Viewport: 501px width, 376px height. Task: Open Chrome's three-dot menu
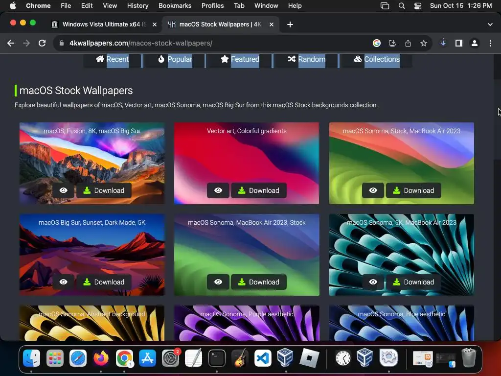pos(490,43)
